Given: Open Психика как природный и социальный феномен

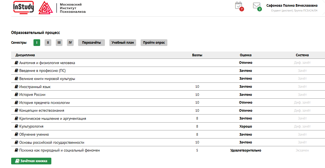Looking at the screenshot, I should click(59, 150).
